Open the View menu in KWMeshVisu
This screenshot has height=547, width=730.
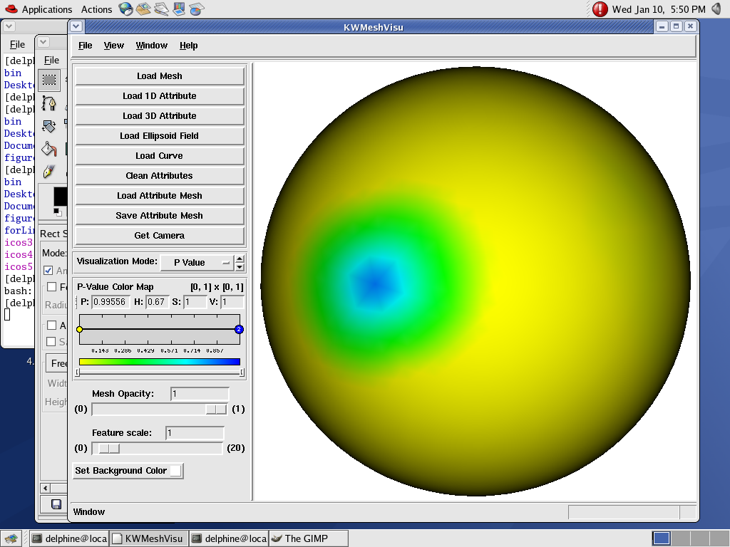tap(113, 46)
